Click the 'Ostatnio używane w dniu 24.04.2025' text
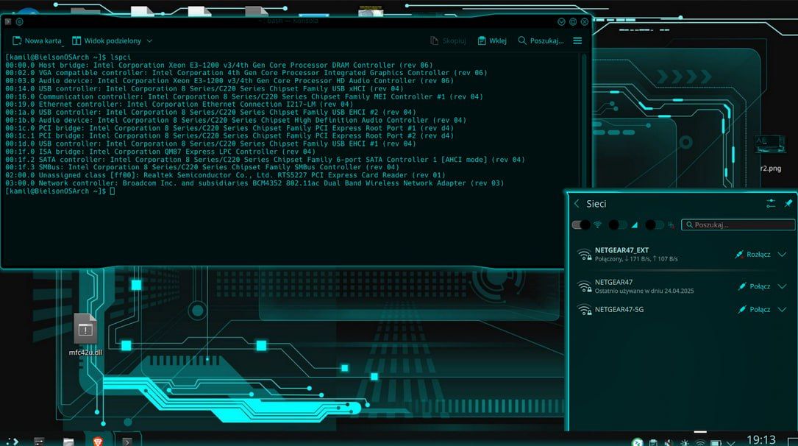Viewport: 798px width, 446px height. [644, 291]
